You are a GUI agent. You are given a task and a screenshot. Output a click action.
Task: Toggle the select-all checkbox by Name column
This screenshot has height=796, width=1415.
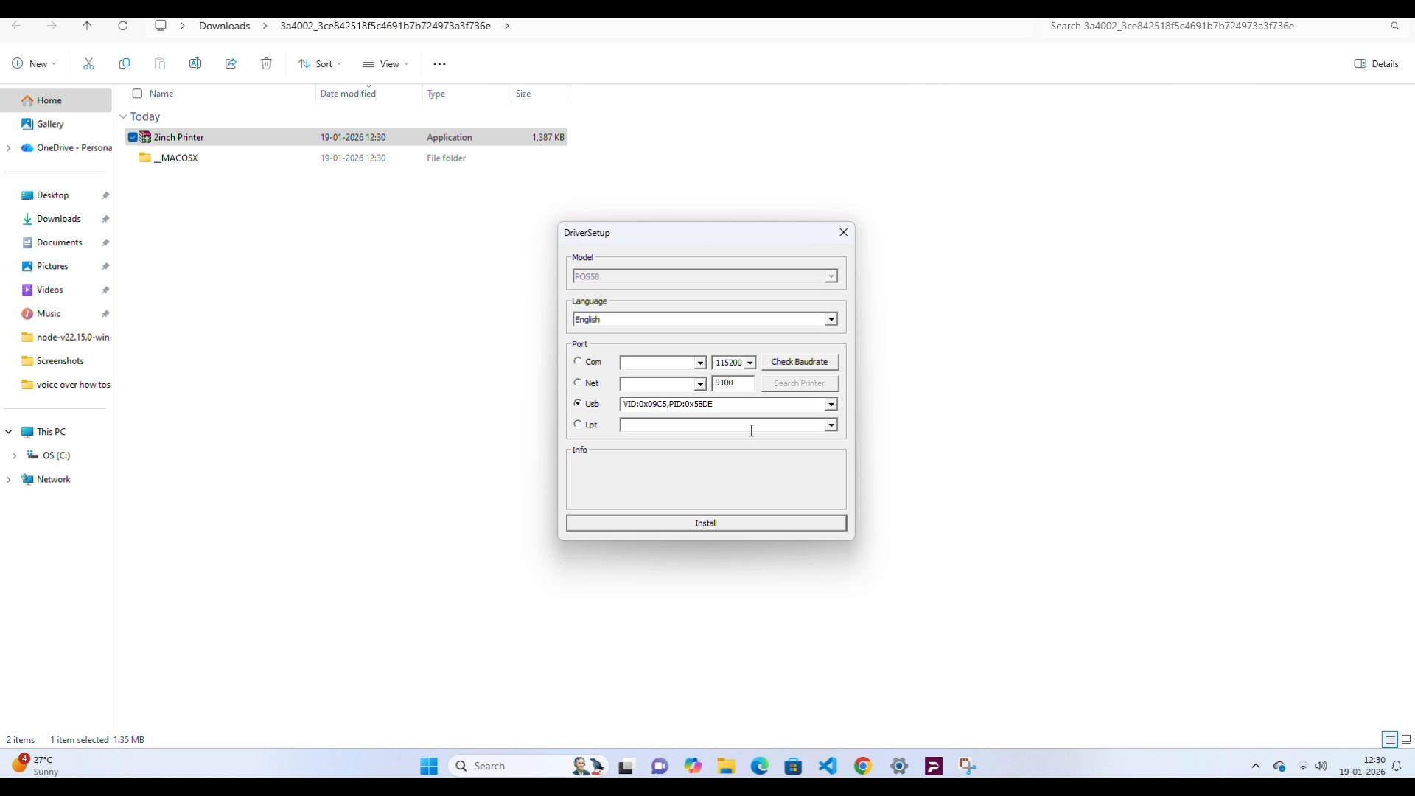137,94
